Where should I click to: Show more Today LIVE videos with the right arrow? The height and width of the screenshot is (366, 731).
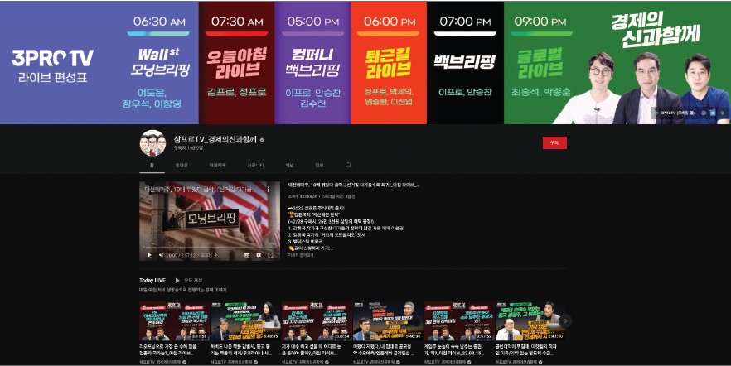[x=565, y=320]
